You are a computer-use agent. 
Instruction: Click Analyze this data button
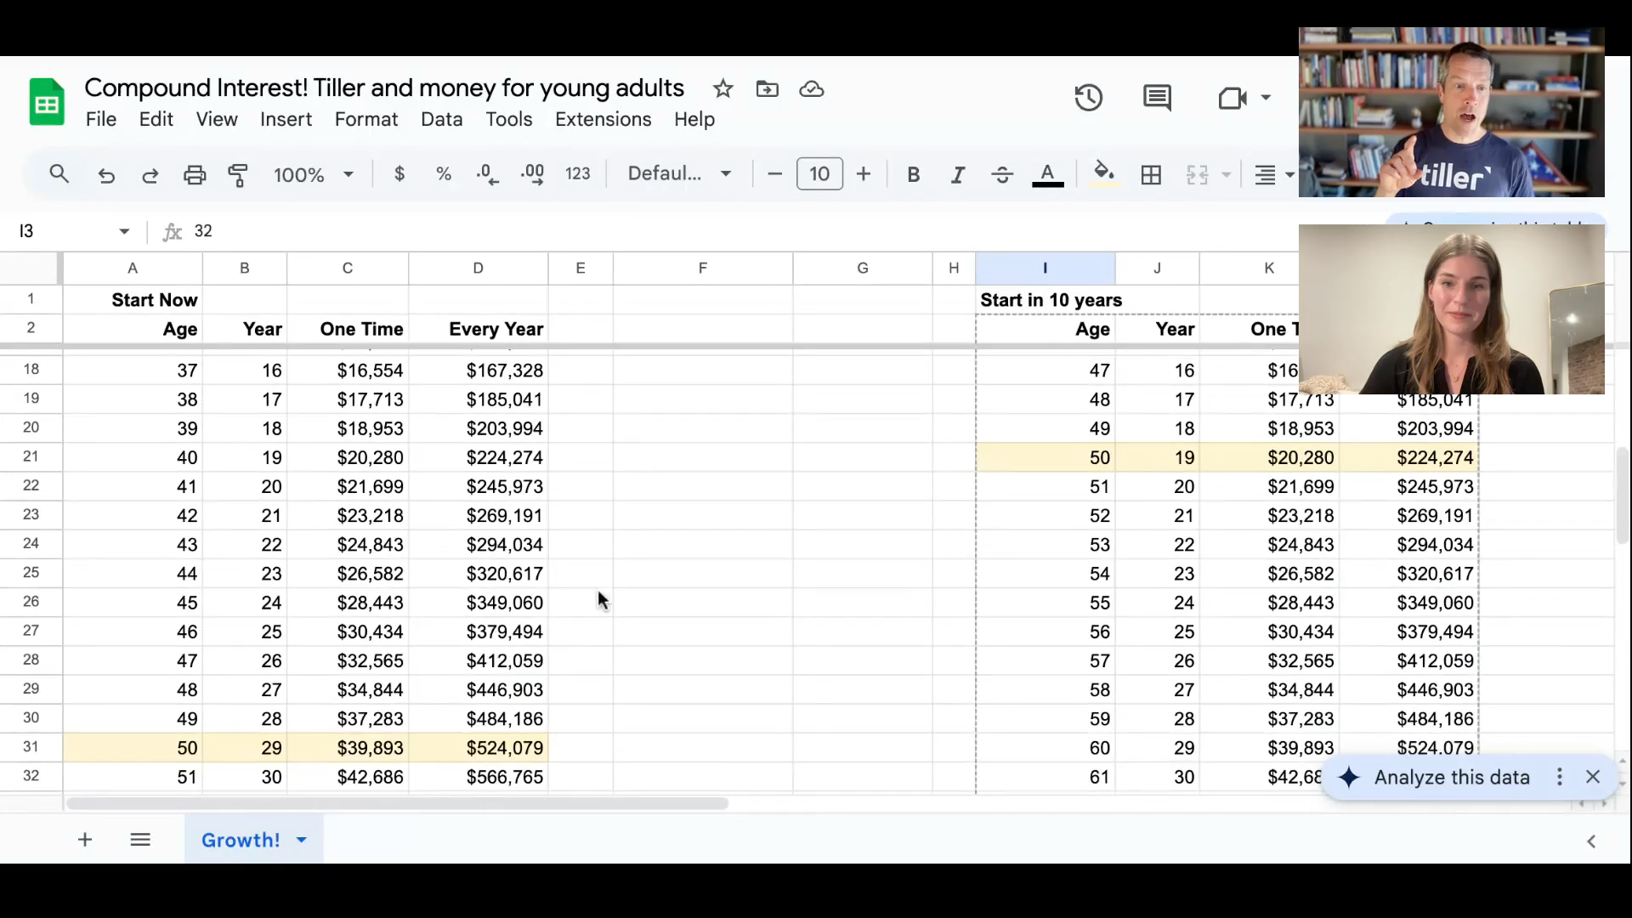point(1452,777)
